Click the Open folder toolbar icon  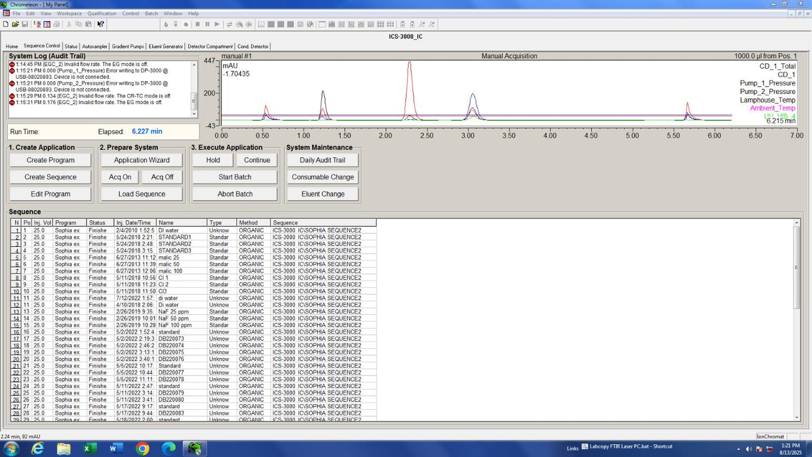click(x=15, y=24)
